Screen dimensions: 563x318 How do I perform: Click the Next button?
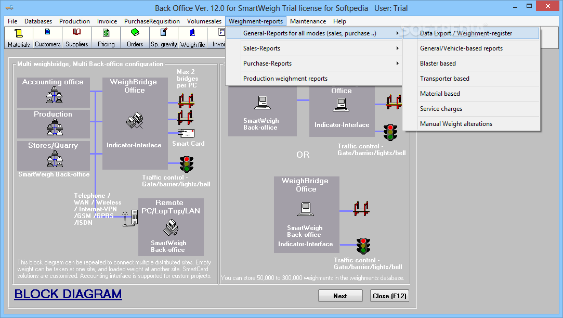(x=340, y=296)
